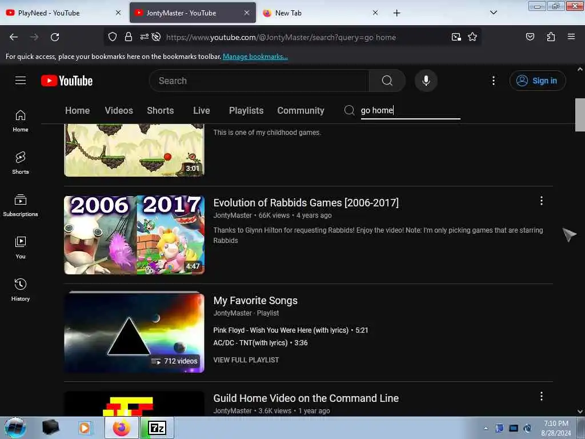Reload the current page
This screenshot has width=585, height=439.
(x=55, y=37)
